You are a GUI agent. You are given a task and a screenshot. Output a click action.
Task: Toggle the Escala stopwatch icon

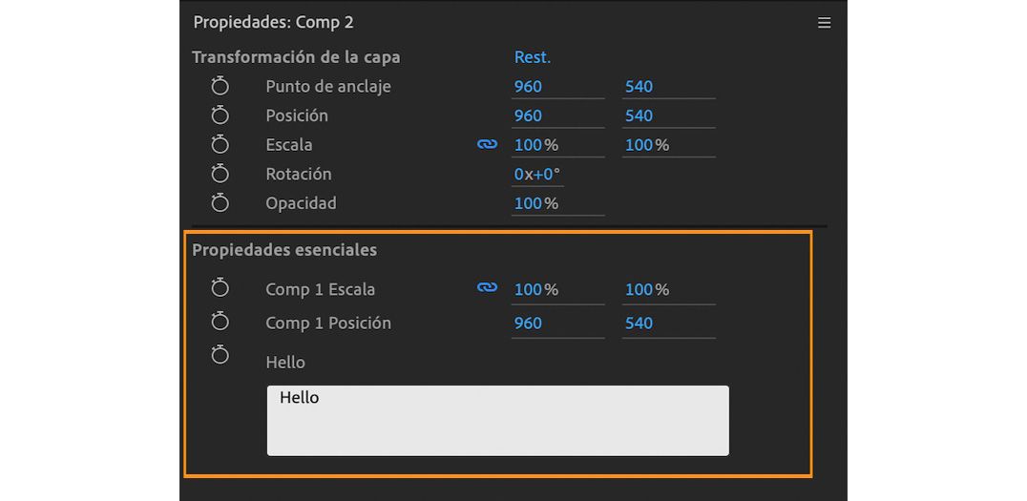(x=220, y=145)
